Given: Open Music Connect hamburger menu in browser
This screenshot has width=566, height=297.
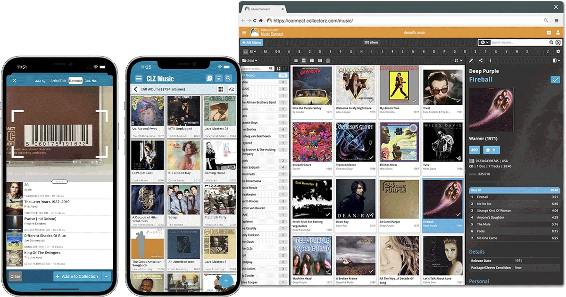Looking at the screenshot, I should click(x=244, y=33).
